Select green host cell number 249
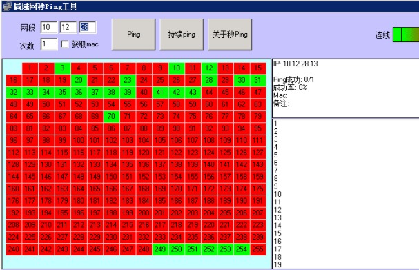This screenshot has height=270, width=419. 160,249
